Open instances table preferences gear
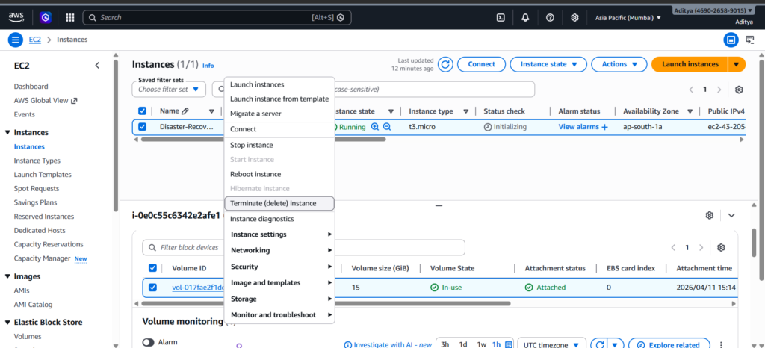 739,90
